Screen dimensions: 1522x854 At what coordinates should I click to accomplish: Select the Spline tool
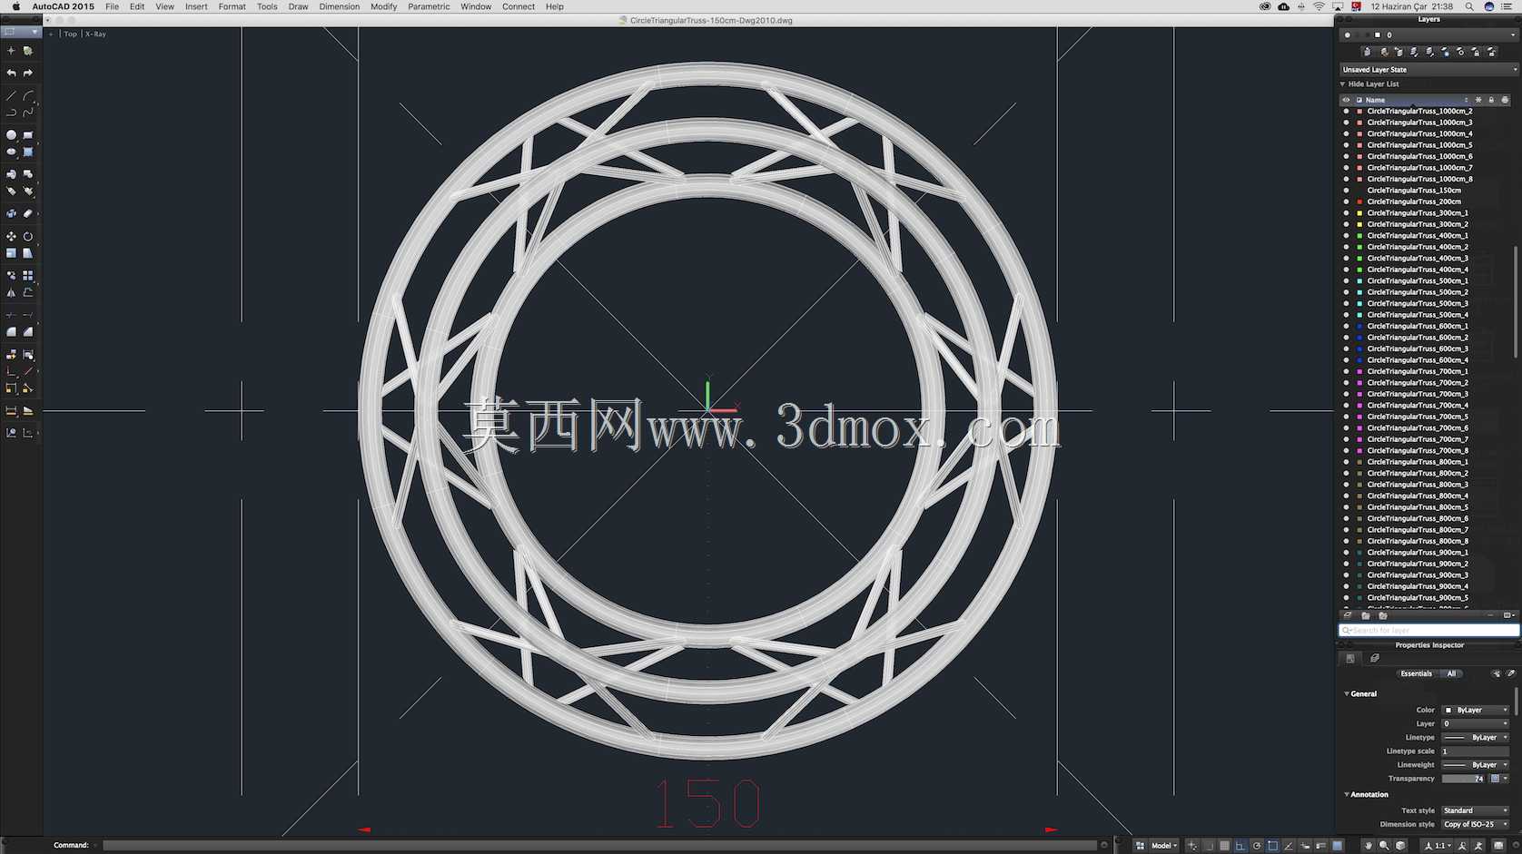tap(28, 113)
